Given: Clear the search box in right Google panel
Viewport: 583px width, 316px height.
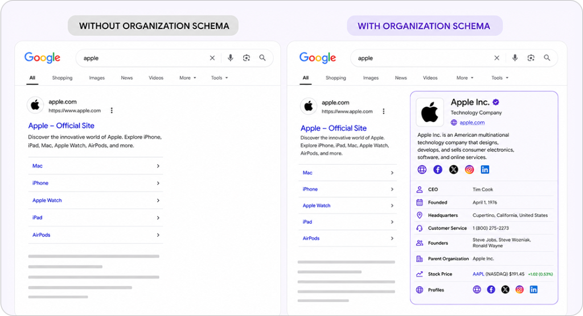Looking at the screenshot, I should [496, 58].
